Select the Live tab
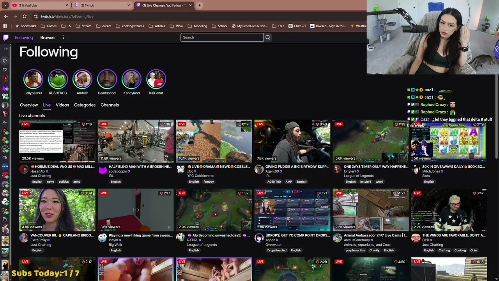This screenshot has width=499, height=281. pos(47,105)
